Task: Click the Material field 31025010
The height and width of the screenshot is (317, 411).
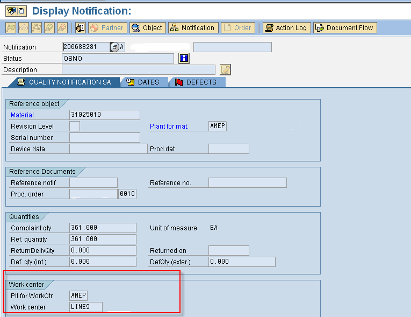Action: [105, 115]
